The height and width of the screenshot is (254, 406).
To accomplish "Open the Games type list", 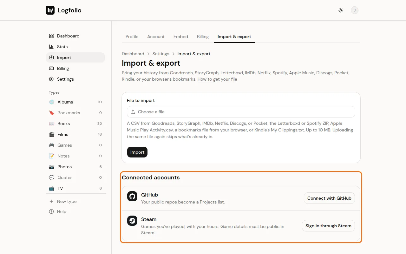I will 75,145.
